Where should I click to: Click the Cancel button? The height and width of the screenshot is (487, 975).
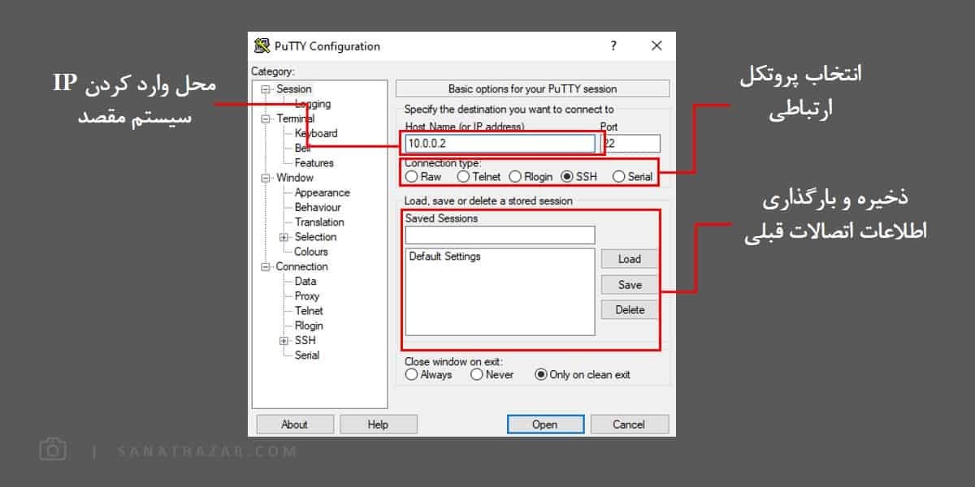(629, 425)
